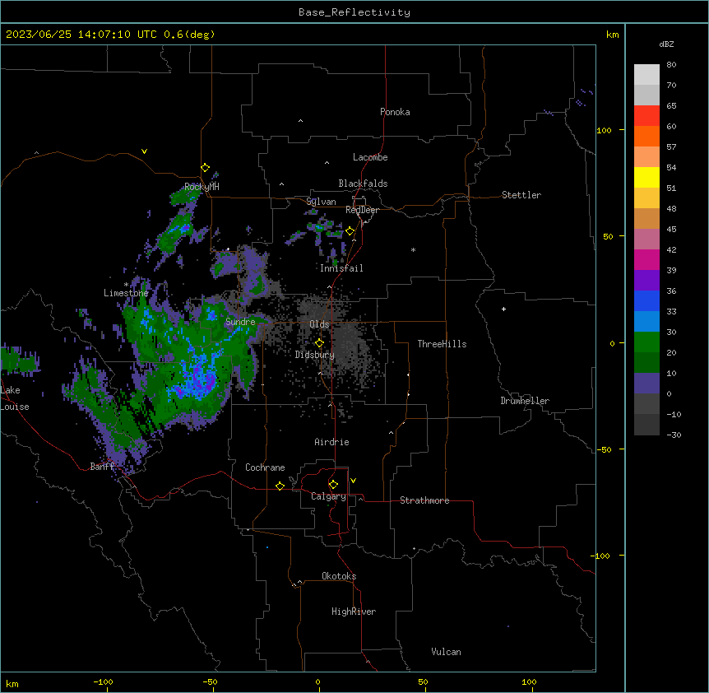Click the HighRiver label
The image size is (709, 693).
tap(354, 612)
